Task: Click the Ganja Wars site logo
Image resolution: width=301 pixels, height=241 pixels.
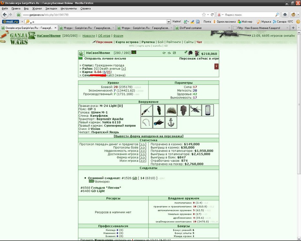Action: tap(19, 38)
